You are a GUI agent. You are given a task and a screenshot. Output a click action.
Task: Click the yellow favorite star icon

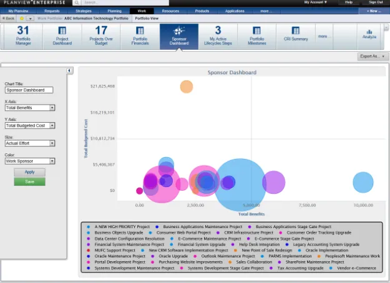click(22, 18)
